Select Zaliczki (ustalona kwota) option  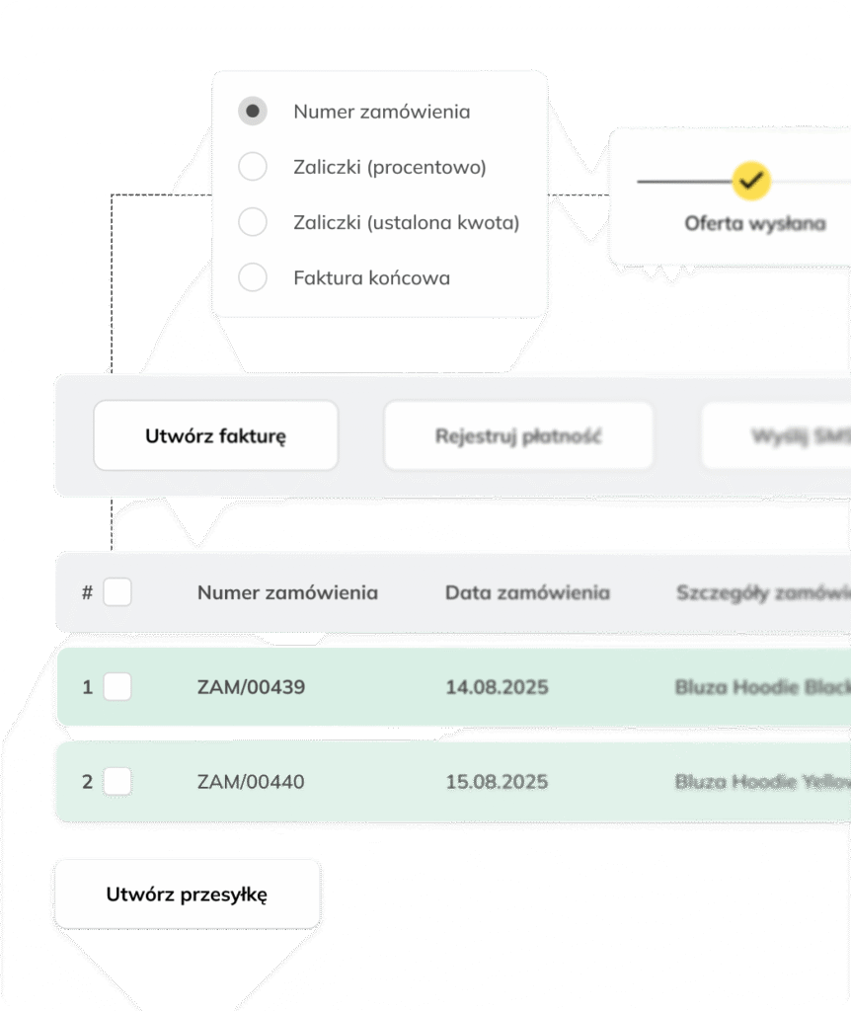point(253,222)
